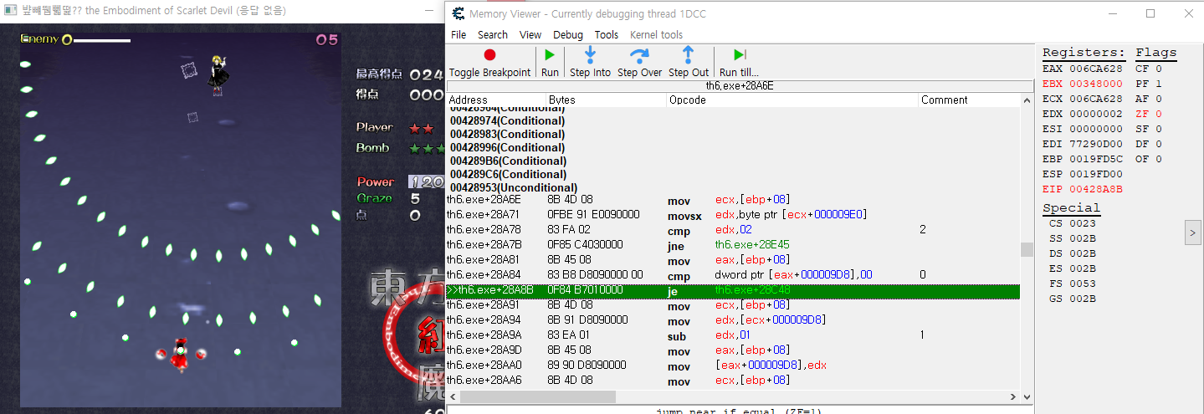Click the EDI register value 77290D00

1096,144
